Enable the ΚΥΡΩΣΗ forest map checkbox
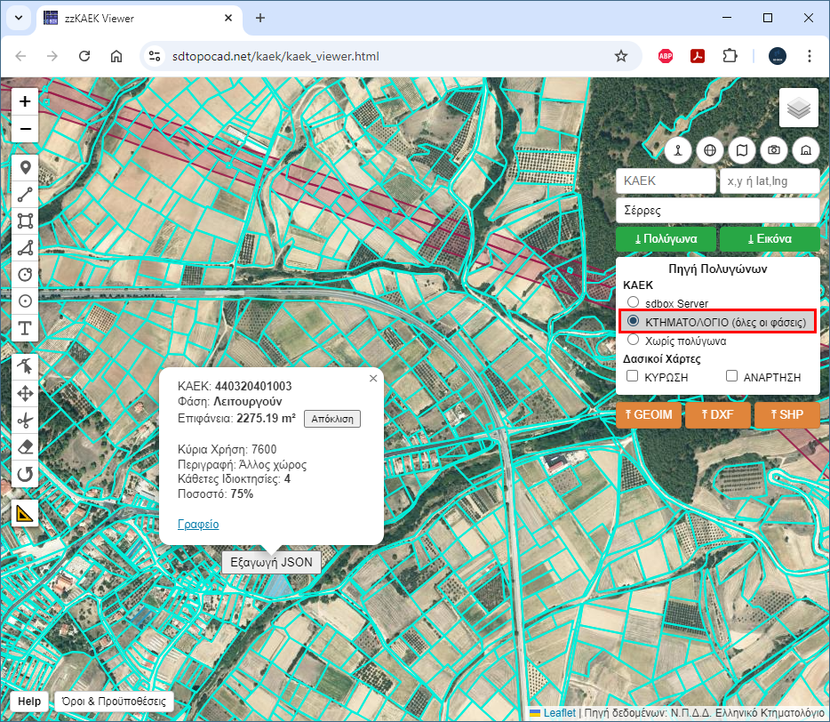 (x=633, y=377)
